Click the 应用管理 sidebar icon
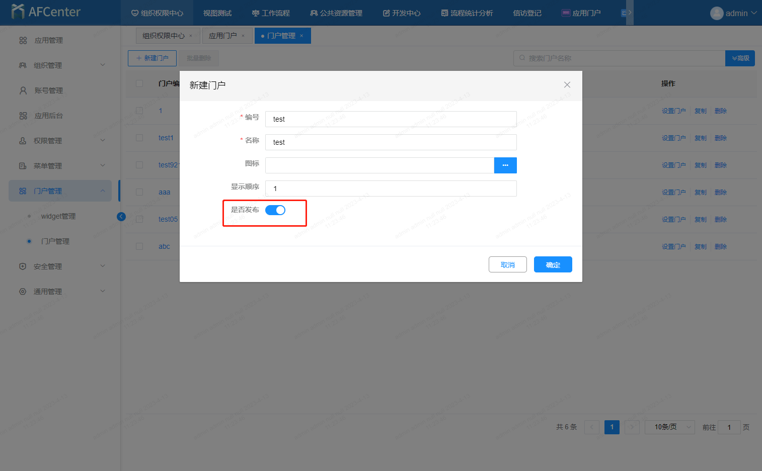 click(x=23, y=40)
